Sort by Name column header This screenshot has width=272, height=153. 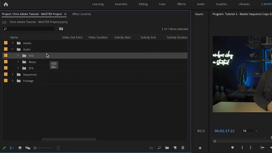14,37
